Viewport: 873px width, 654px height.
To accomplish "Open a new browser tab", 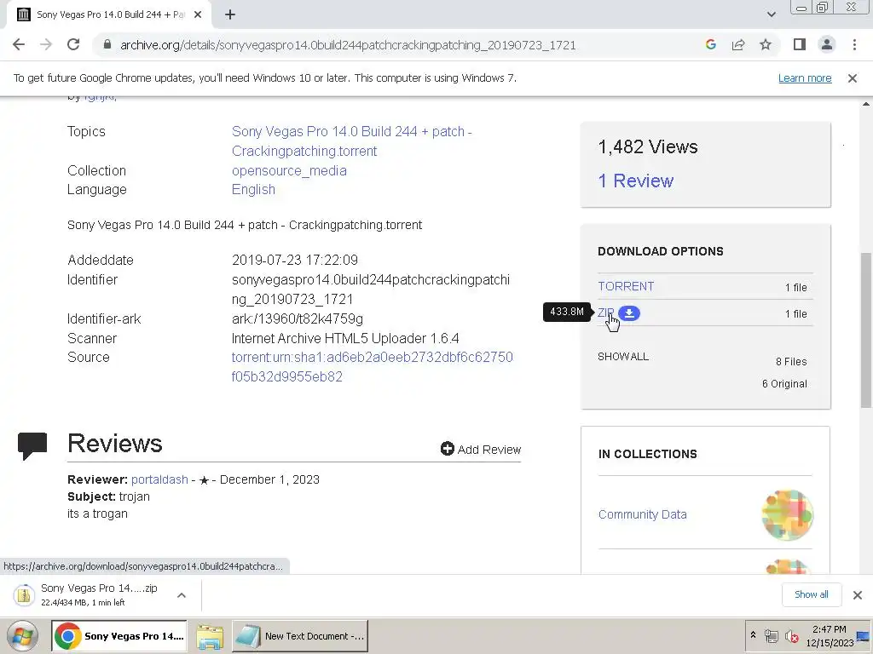I will pyautogui.click(x=230, y=15).
